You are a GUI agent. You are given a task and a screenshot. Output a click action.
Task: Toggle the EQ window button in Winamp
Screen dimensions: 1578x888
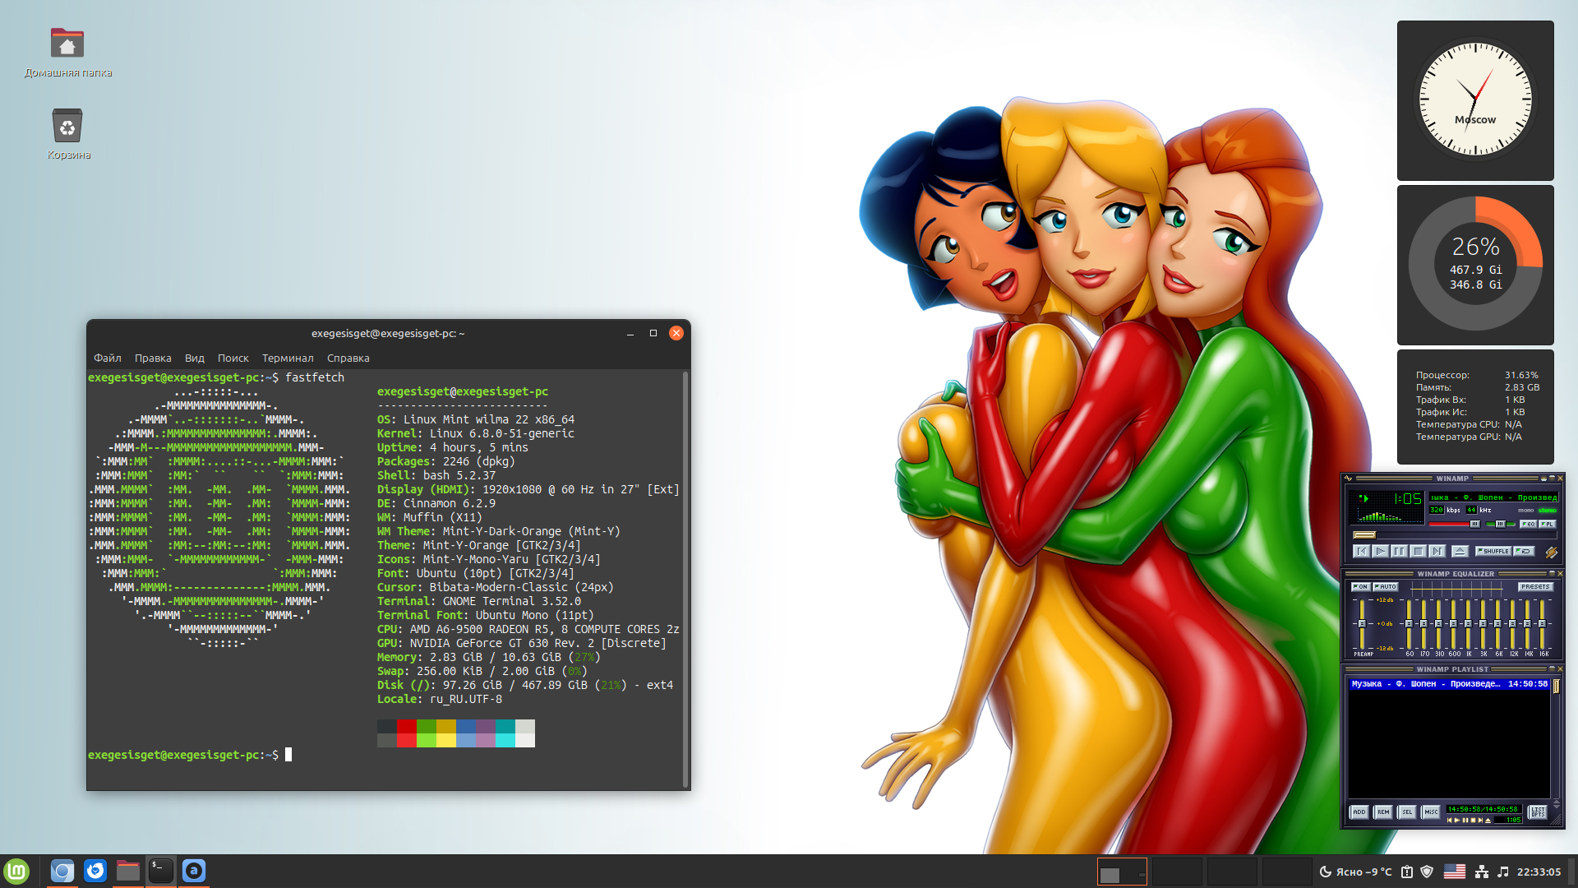pyautogui.click(x=1528, y=524)
